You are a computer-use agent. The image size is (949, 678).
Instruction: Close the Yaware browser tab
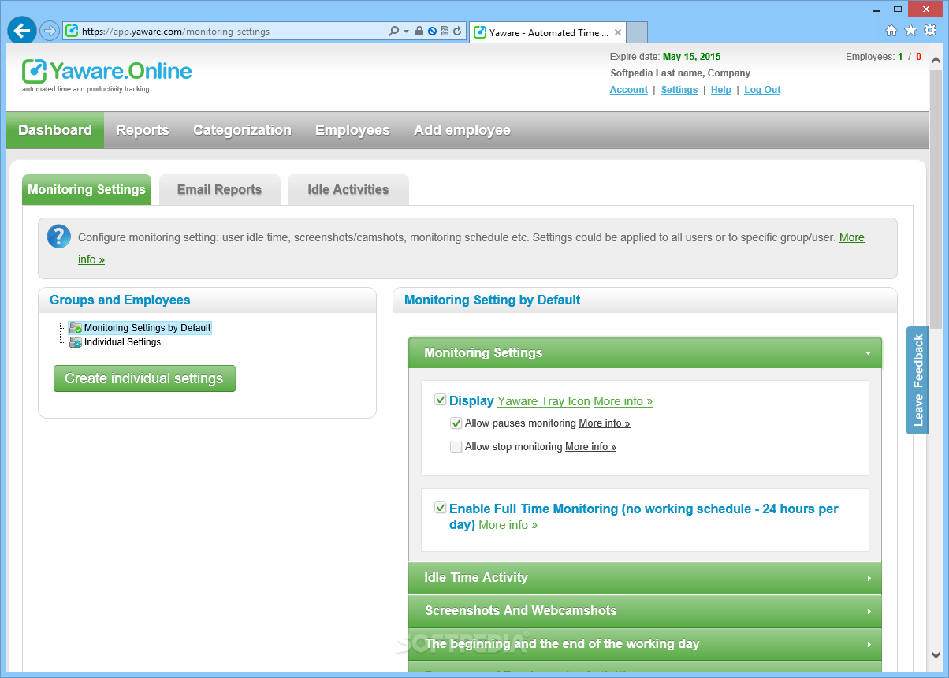point(618,33)
